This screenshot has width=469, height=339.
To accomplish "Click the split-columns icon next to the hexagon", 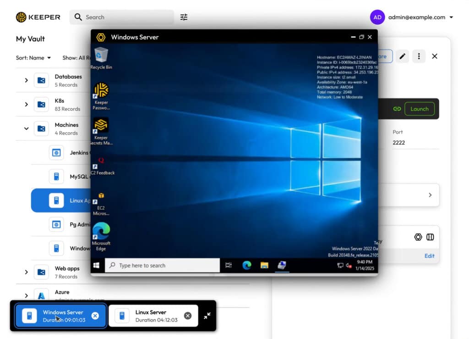I will [x=430, y=237].
